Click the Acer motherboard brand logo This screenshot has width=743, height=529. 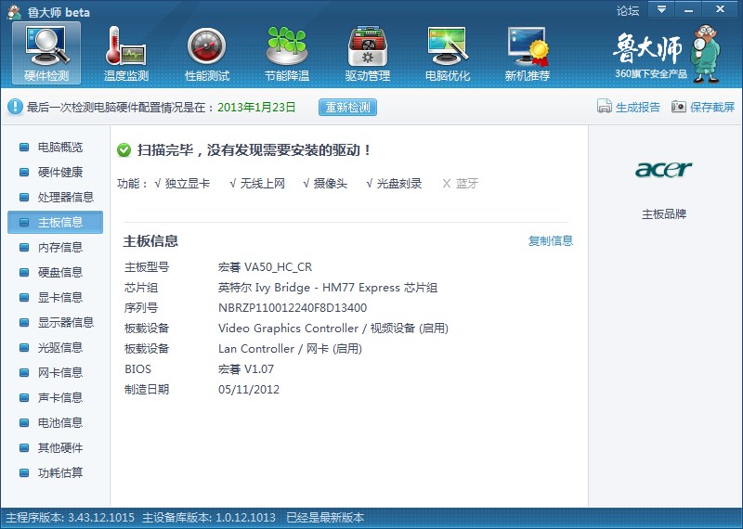663,169
